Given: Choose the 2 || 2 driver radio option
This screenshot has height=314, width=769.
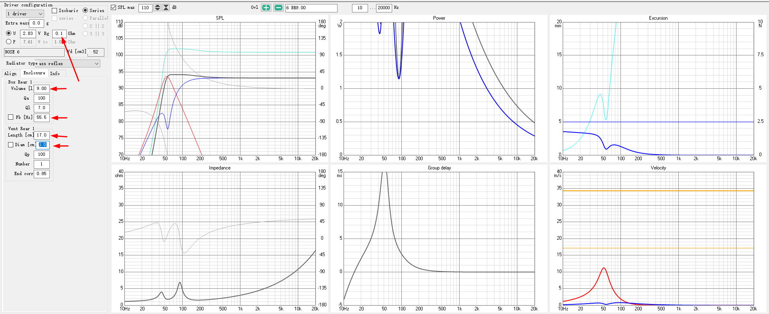Looking at the screenshot, I should [x=85, y=26].
